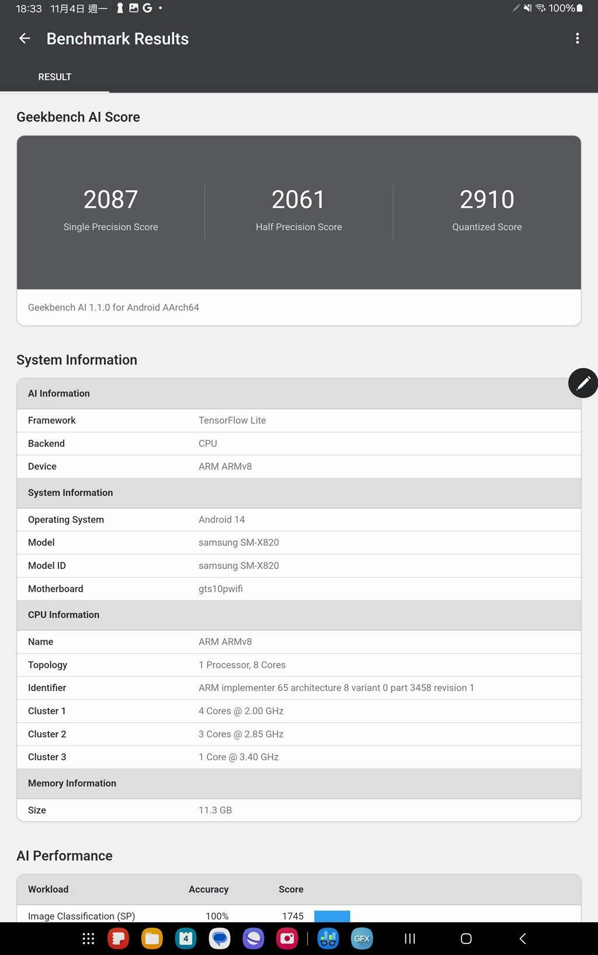Tap the Geekbench AI 1.1.0 version text
The image size is (598, 955).
[113, 307]
